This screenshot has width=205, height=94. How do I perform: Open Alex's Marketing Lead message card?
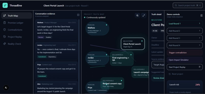pos(56,87)
